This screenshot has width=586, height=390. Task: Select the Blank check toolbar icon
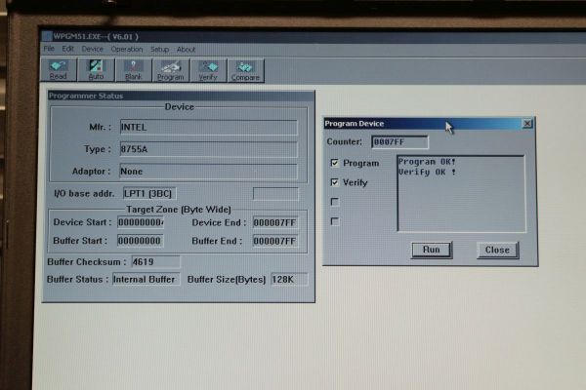tap(133, 69)
